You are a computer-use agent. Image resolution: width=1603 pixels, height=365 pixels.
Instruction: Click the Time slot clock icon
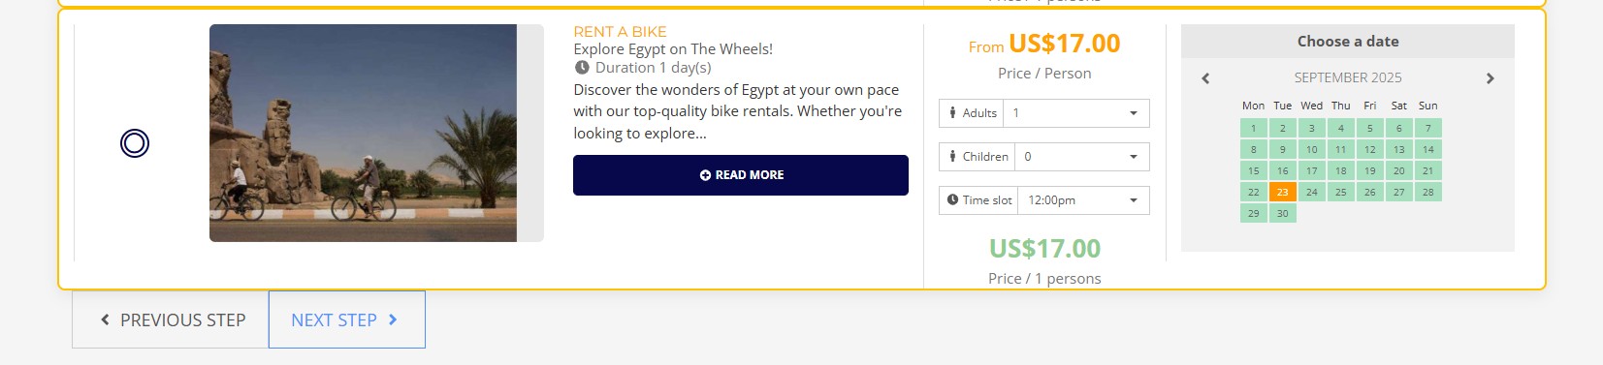point(952,200)
